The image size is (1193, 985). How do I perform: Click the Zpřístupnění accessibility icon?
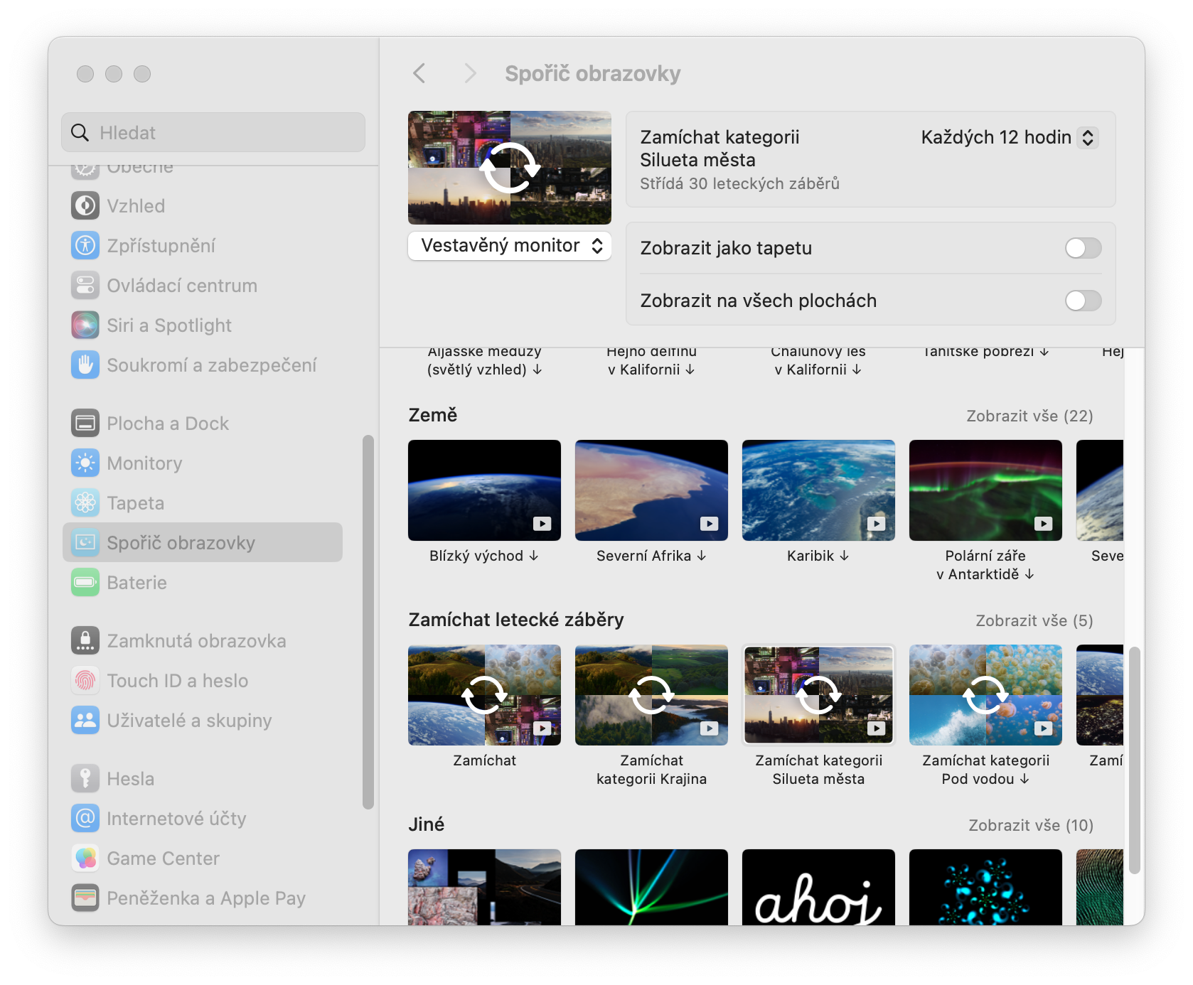tap(85, 246)
